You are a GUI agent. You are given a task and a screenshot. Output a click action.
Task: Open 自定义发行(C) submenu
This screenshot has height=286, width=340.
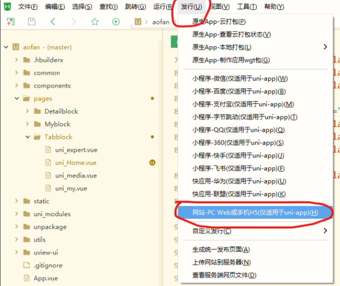pos(255,231)
